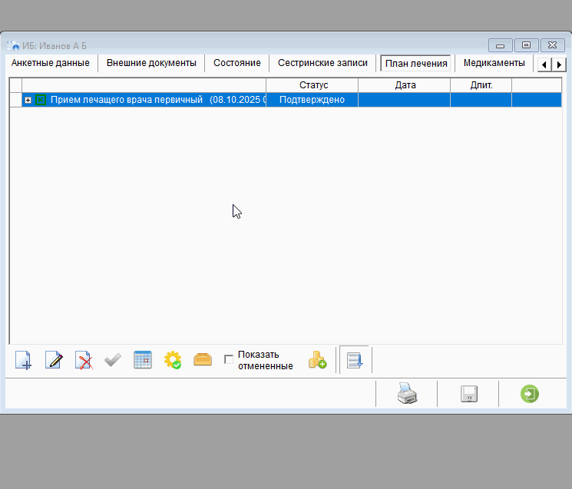
Task: Click the edit entry pencil icon
Action: click(x=53, y=360)
